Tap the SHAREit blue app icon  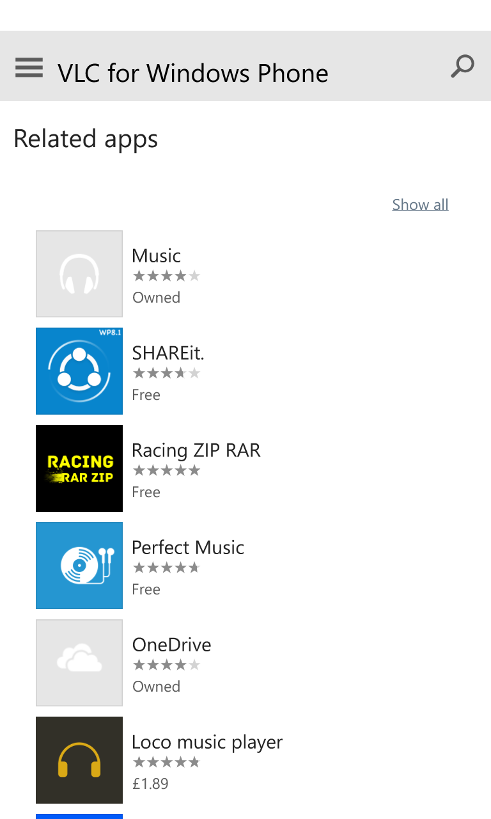pyautogui.click(x=79, y=371)
